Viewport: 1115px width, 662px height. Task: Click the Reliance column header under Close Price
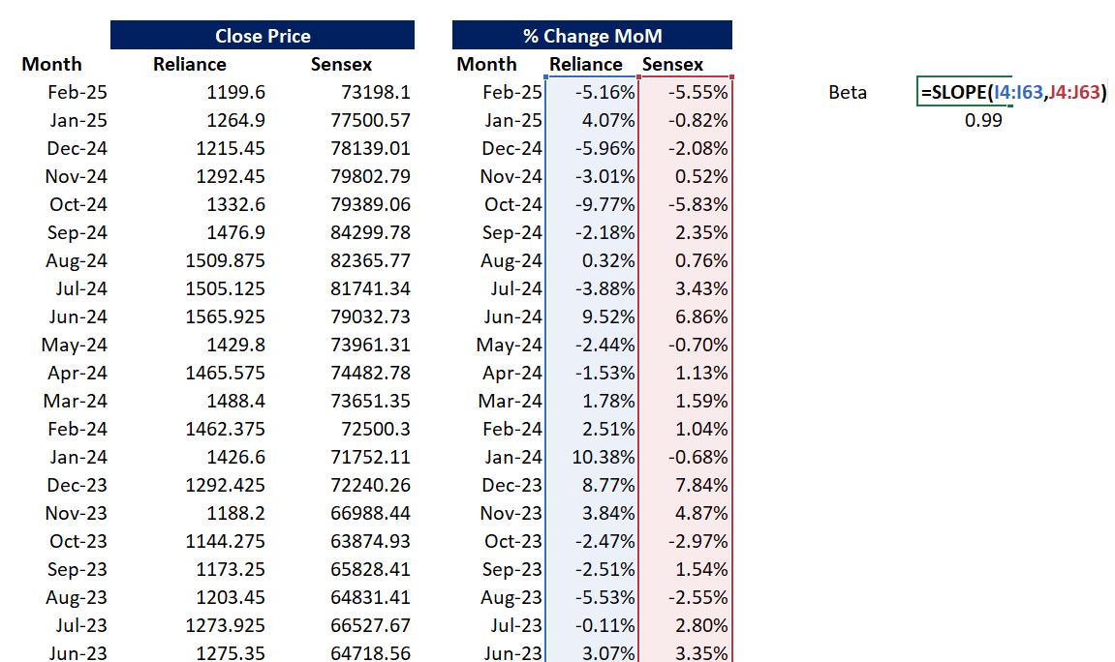(x=190, y=65)
